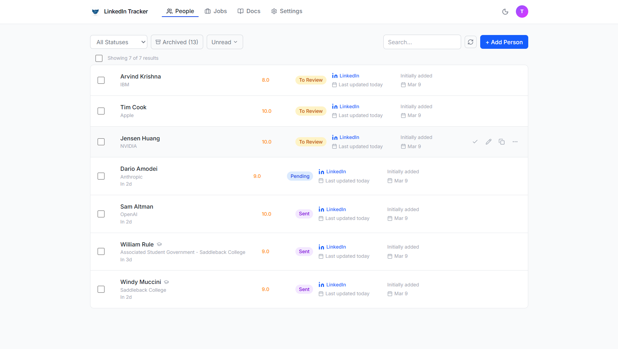618x349 pixels.
Task: Check the select-all checkbox above the results
Action: point(99,58)
